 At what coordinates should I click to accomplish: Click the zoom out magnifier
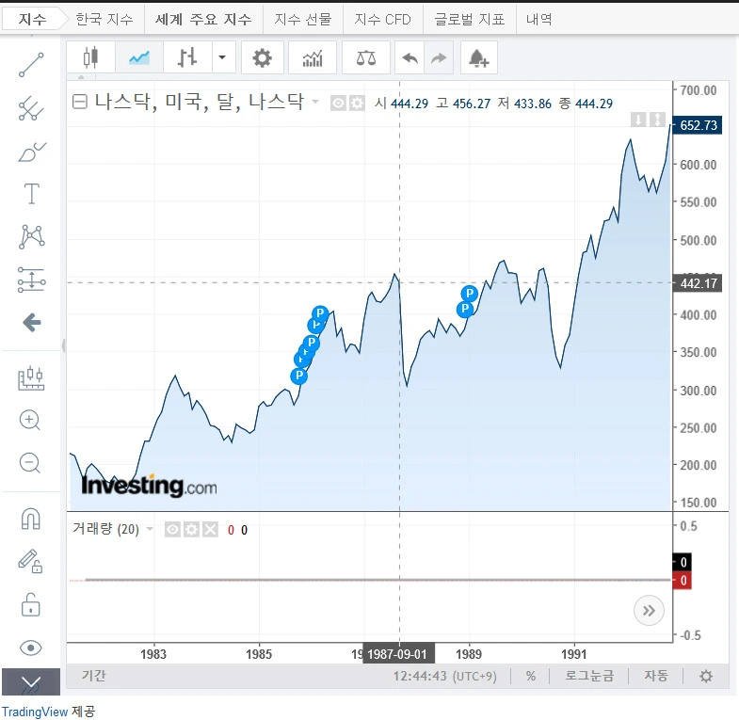tap(30, 463)
